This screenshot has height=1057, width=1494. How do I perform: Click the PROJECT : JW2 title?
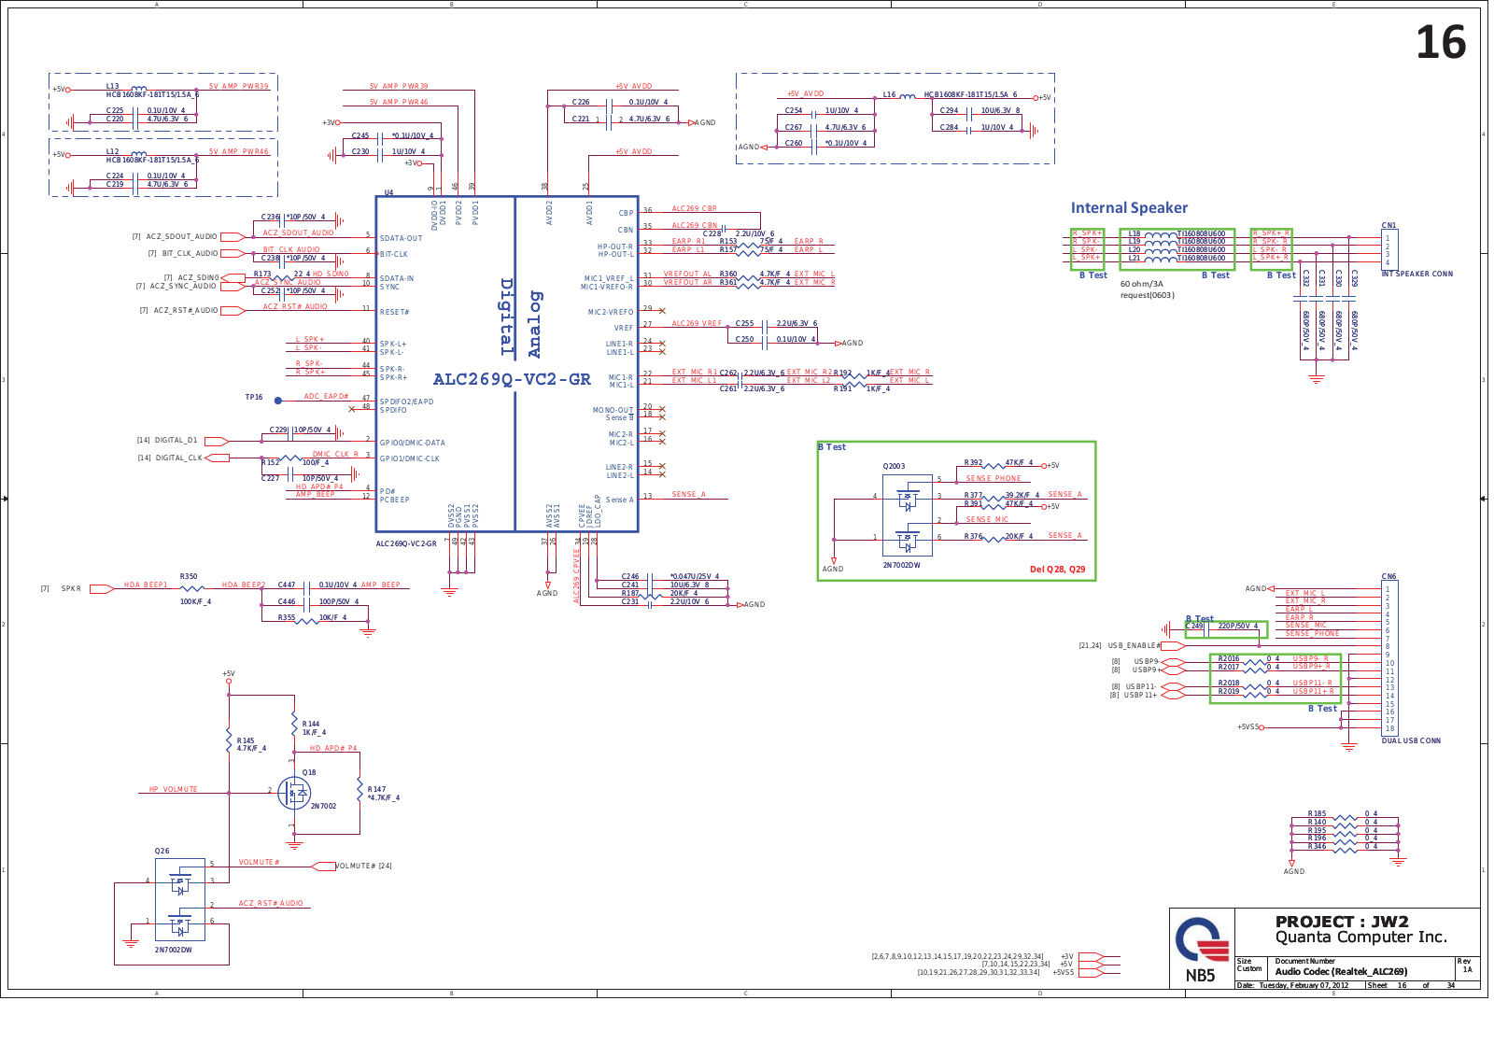tap(1342, 922)
